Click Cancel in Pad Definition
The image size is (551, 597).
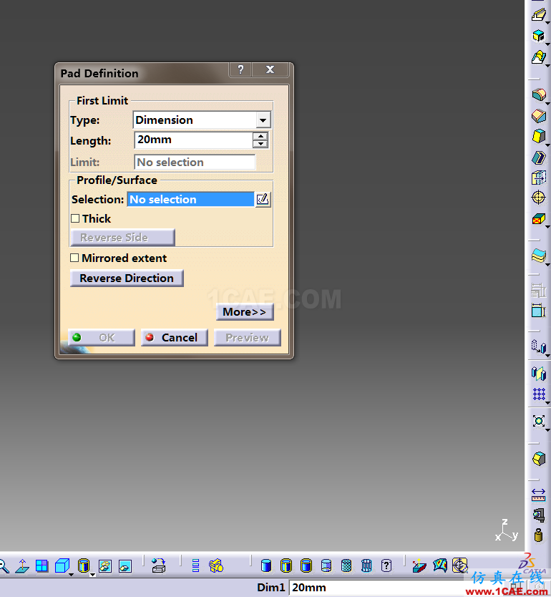tap(175, 338)
